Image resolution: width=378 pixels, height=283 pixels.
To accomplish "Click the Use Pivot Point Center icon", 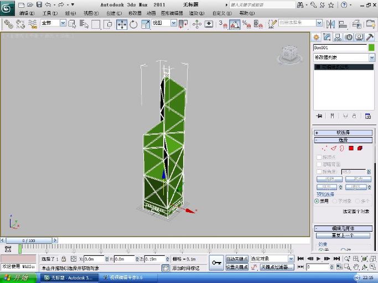I will pos(183,24).
